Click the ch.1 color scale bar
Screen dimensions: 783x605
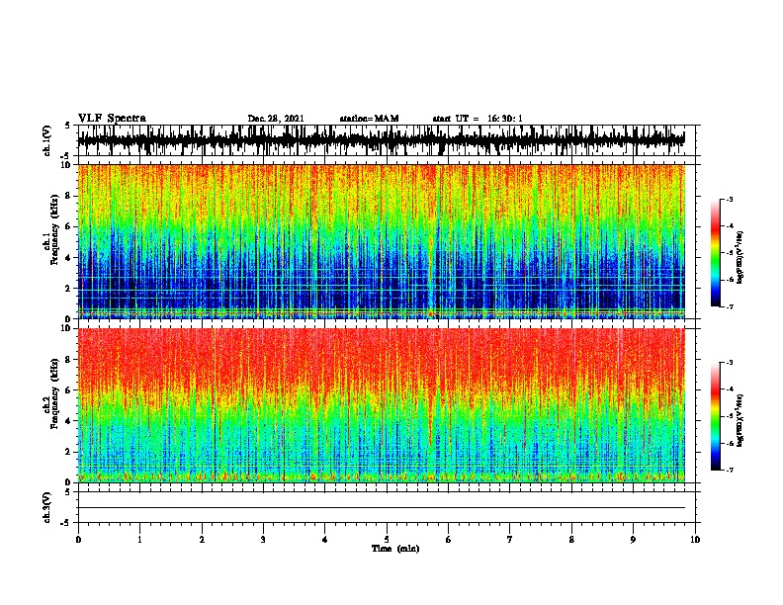click(x=716, y=253)
